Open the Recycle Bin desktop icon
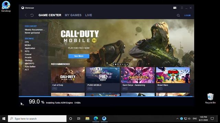 point(210,98)
